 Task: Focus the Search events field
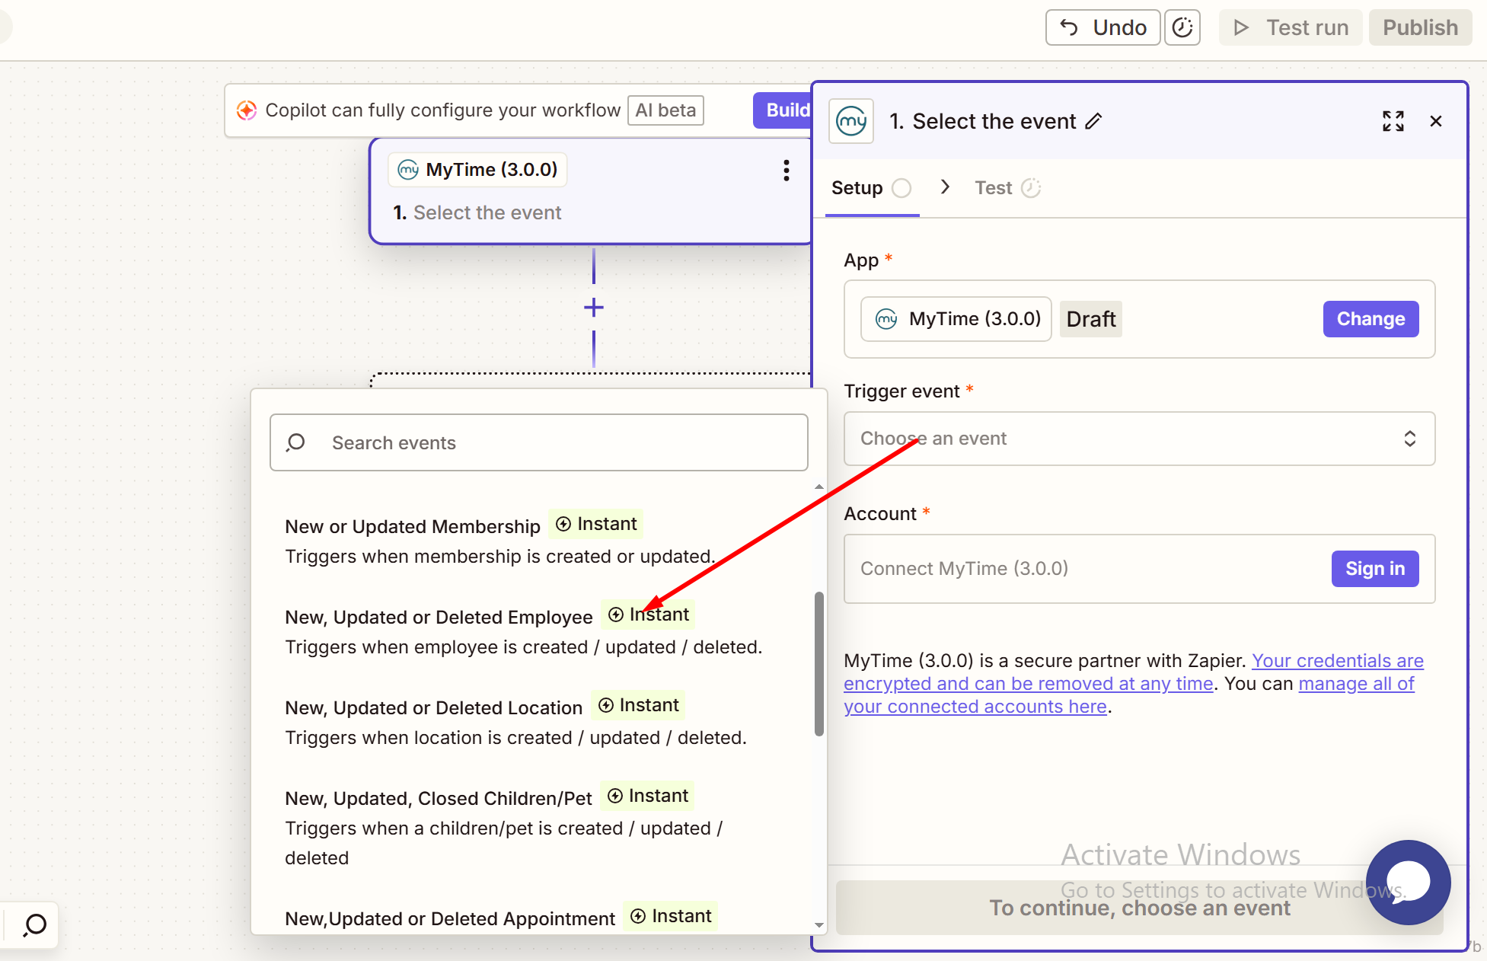click(539, 443)
